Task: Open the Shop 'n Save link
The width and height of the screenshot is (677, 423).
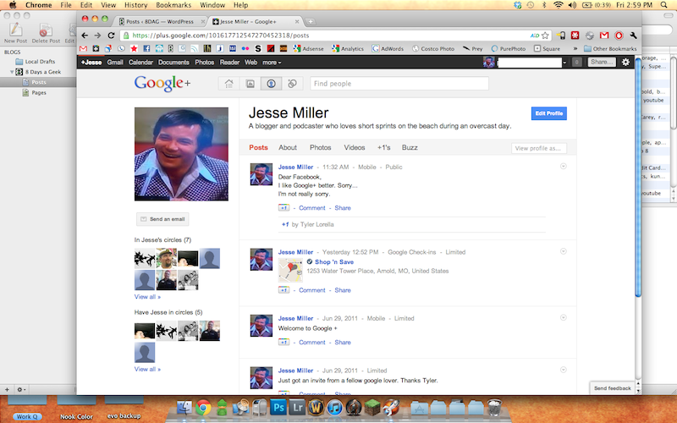Action: 334,262
